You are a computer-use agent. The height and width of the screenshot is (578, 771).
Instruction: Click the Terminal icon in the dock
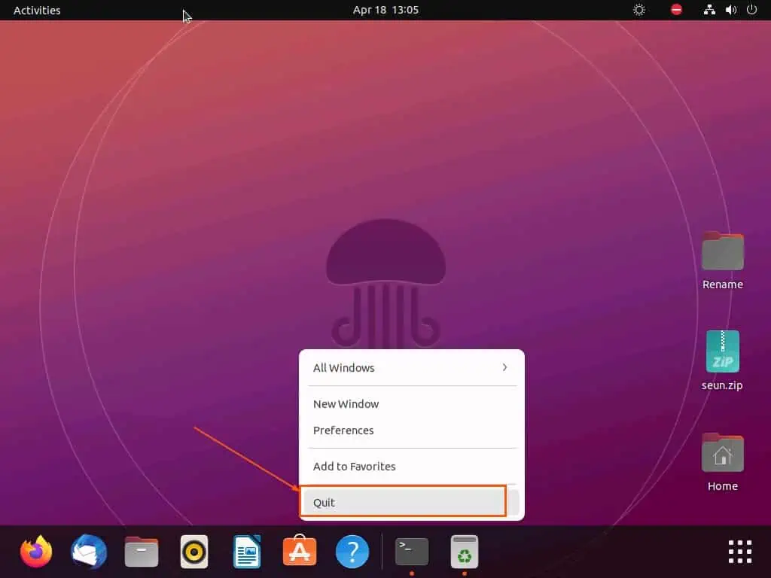click(x=412, y=552)
